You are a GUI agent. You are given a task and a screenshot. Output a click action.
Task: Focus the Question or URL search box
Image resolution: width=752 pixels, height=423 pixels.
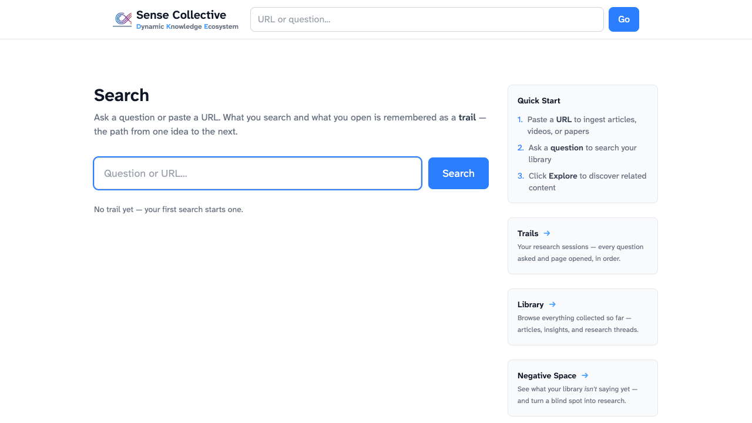[x=258, y=173]
